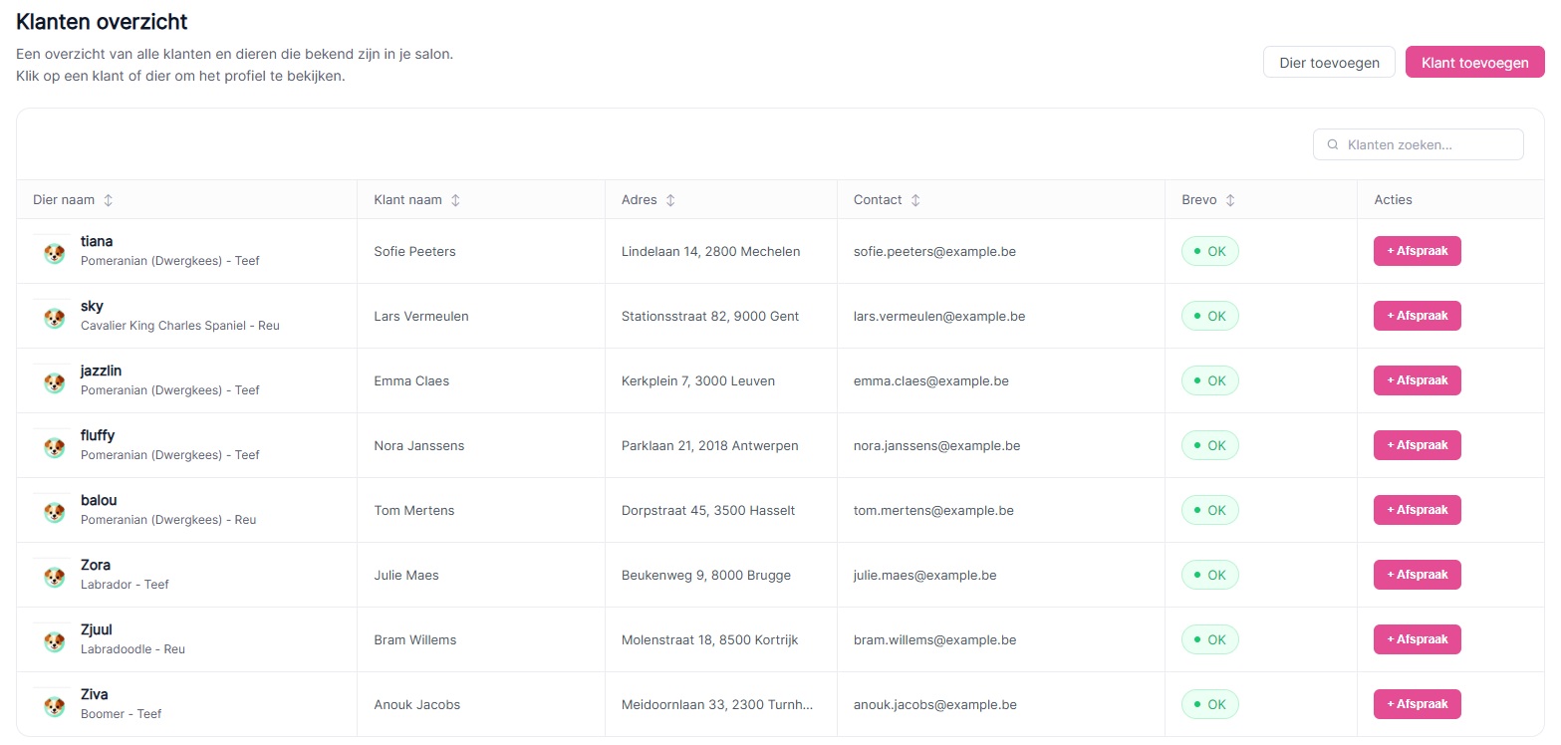Viewport: 1561px width, 745px height.
Task: Add an Afspraak for Emma Claes
Action: point(1417,380)
